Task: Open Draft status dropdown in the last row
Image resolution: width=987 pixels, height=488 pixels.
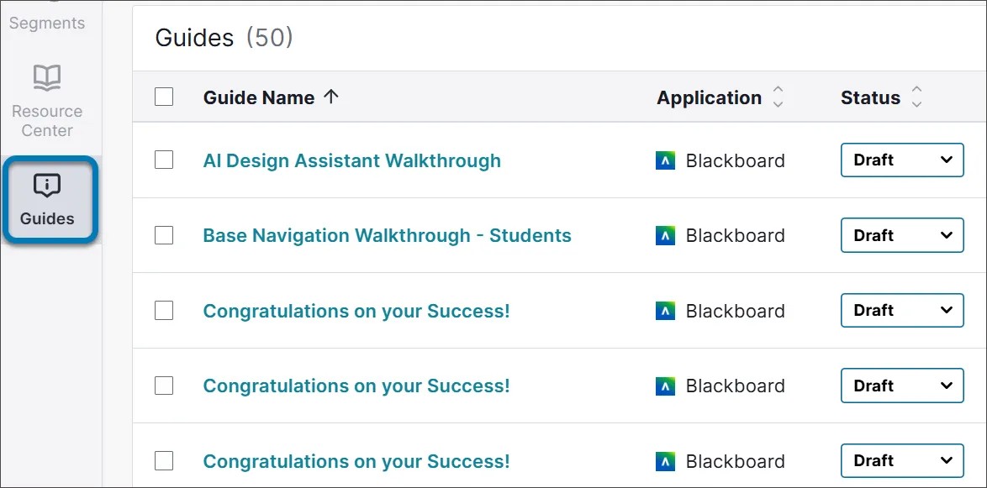Action: pos(902,461)
